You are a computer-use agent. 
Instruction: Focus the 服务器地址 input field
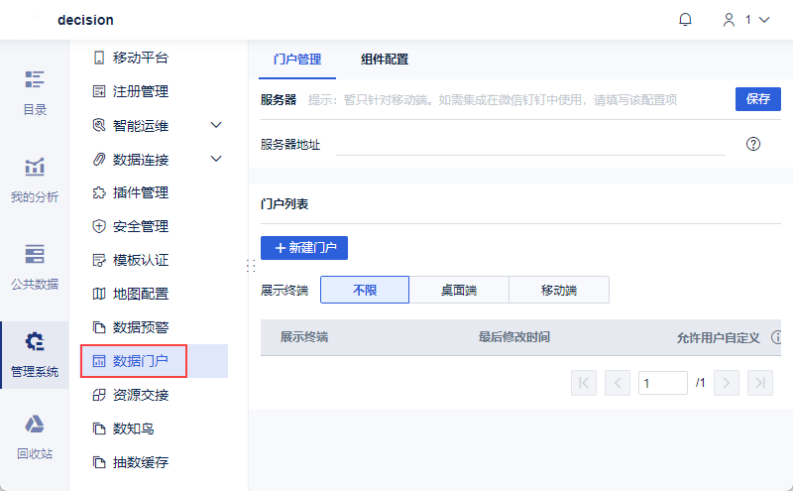(530, 145)
